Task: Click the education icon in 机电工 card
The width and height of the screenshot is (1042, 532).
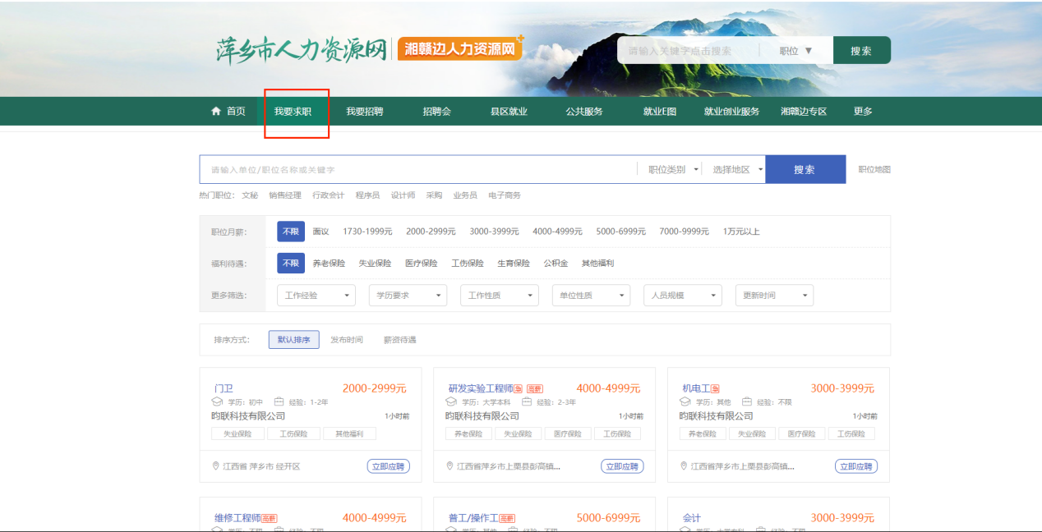Action: [685, 402]
